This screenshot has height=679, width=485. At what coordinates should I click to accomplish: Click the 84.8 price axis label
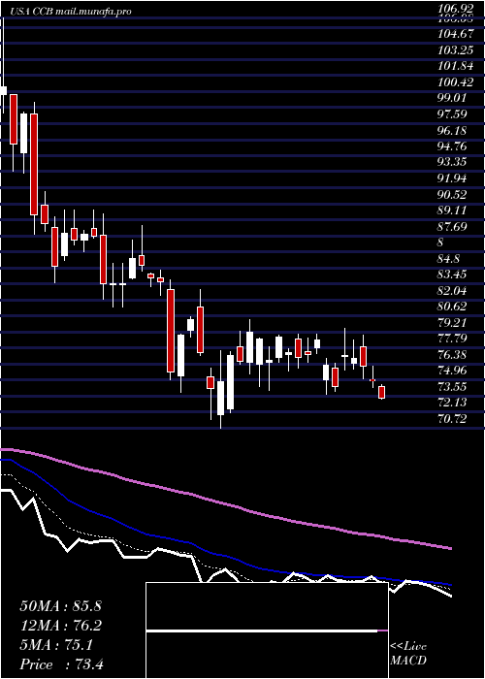[449, 259]
